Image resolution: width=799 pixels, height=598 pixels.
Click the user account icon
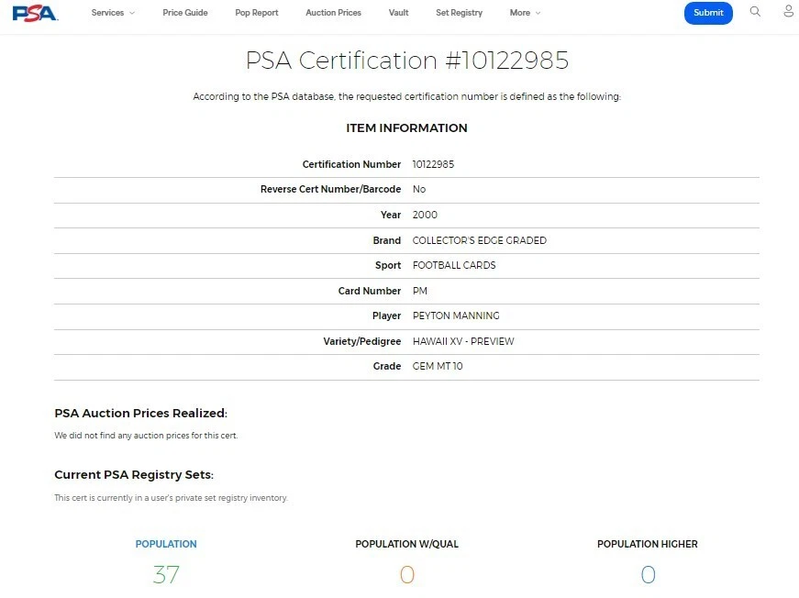click(x=788, y=12)
